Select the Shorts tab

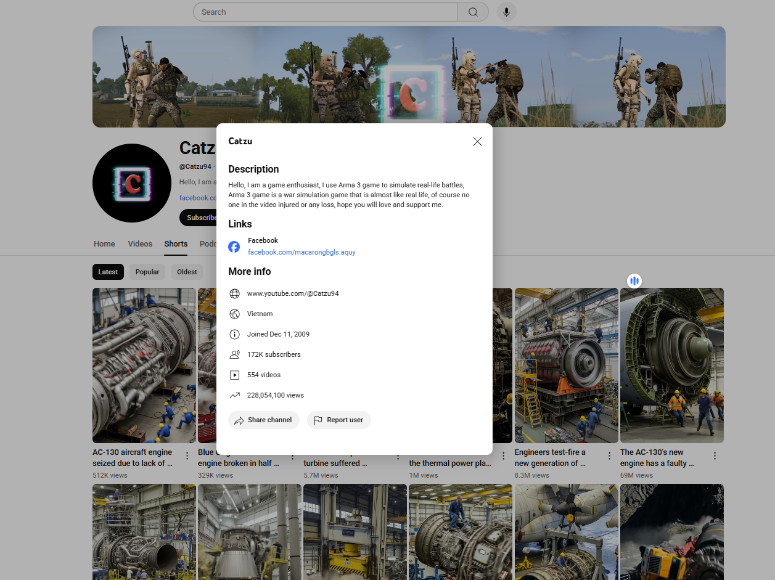tap(176, 244)
